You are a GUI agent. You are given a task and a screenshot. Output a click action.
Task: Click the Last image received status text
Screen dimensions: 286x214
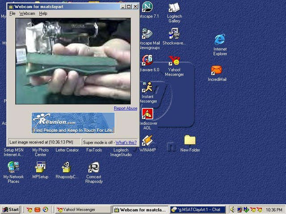point(41,142)
